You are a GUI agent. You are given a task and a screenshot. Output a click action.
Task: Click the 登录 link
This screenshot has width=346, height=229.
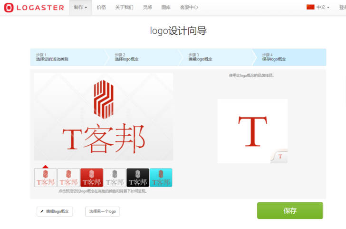coord(343,8)
